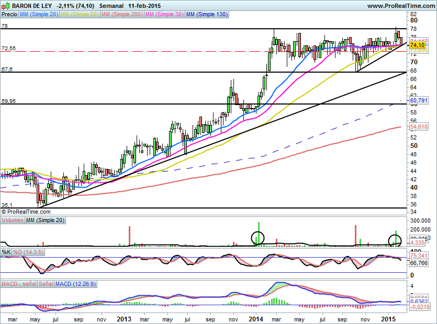Click the 2014 label on the time axis

(255, 318)
